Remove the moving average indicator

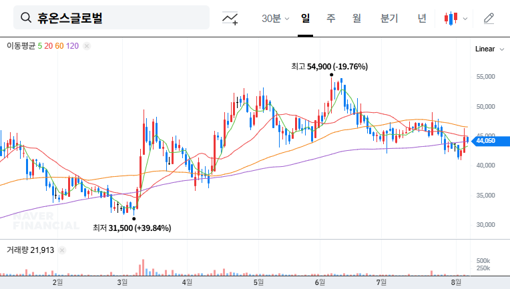87,46
